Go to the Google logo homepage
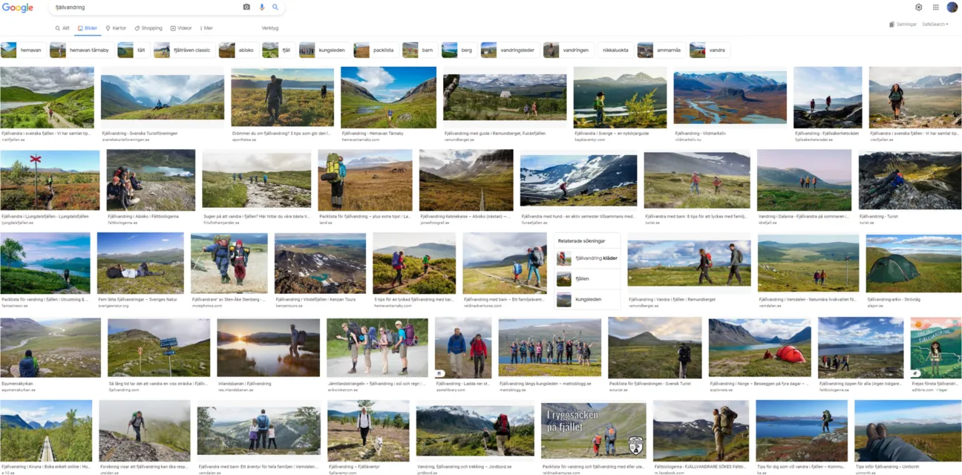 (x=17, y=7)
